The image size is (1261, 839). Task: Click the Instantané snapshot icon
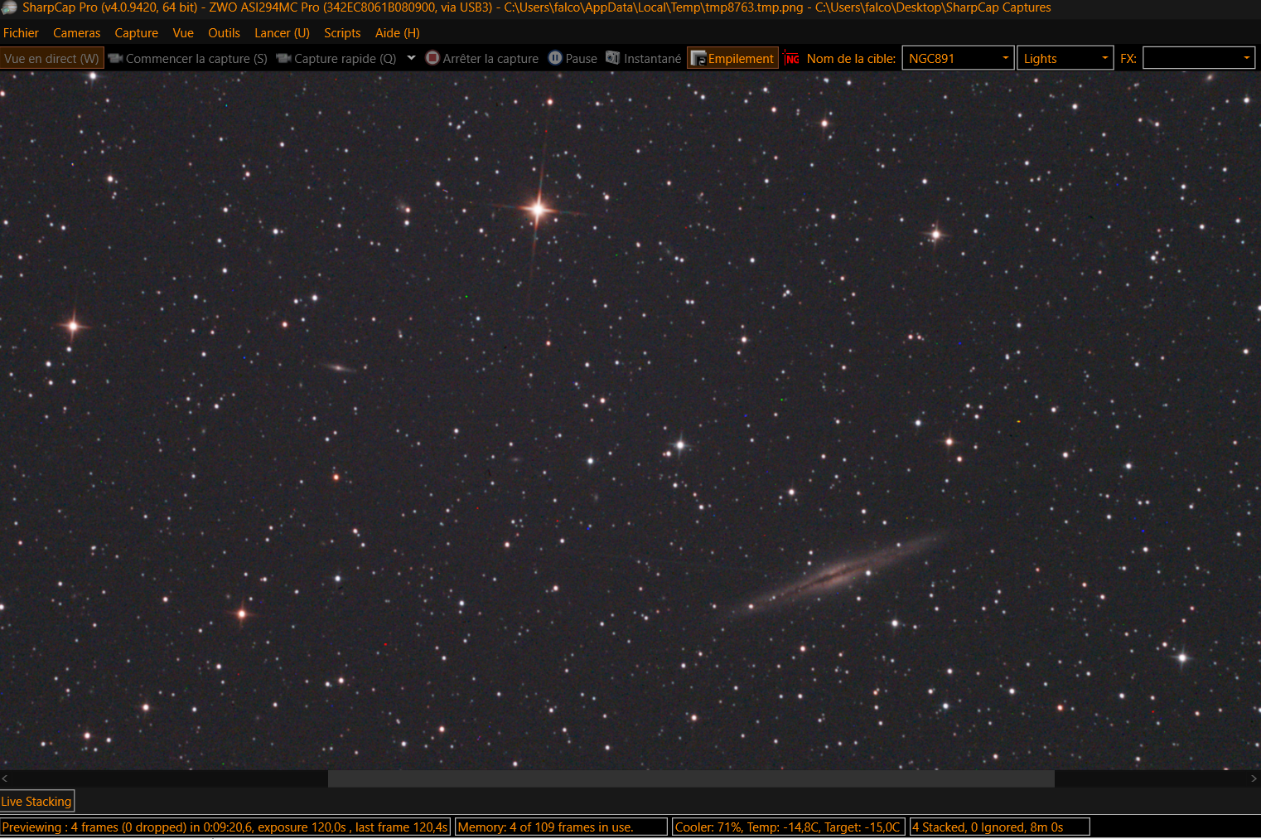click(613, 58)
